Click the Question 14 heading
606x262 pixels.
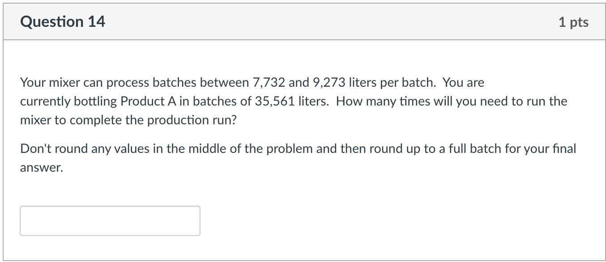pyautogui.click(x=63, y=21)
